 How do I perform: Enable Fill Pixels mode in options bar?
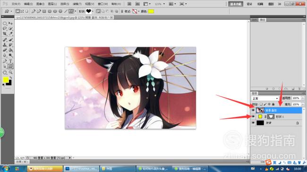(26, 11)
